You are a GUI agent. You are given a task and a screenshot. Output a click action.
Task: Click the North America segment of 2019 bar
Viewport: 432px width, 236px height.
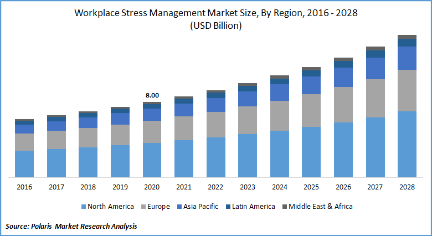point(120,161)
